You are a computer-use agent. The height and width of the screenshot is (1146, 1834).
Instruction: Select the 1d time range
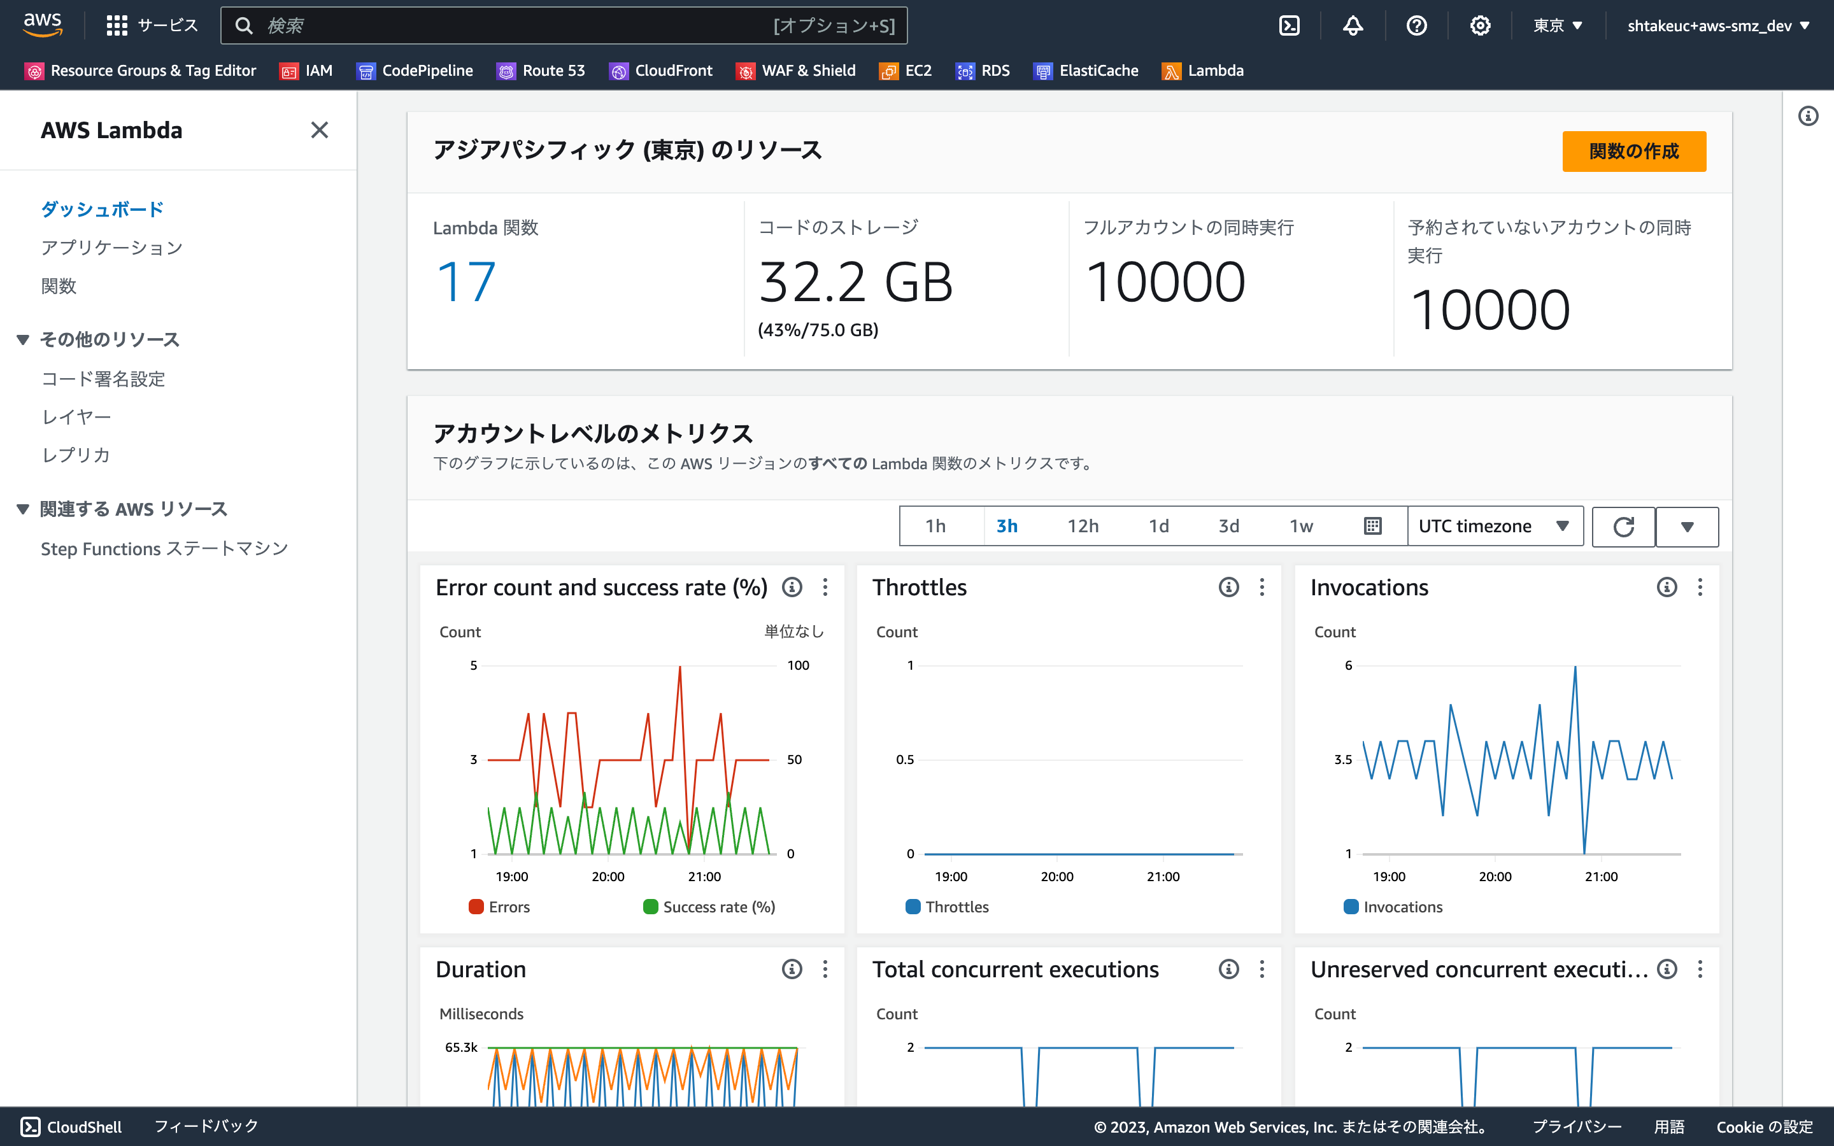click(x=1159, y=526)
